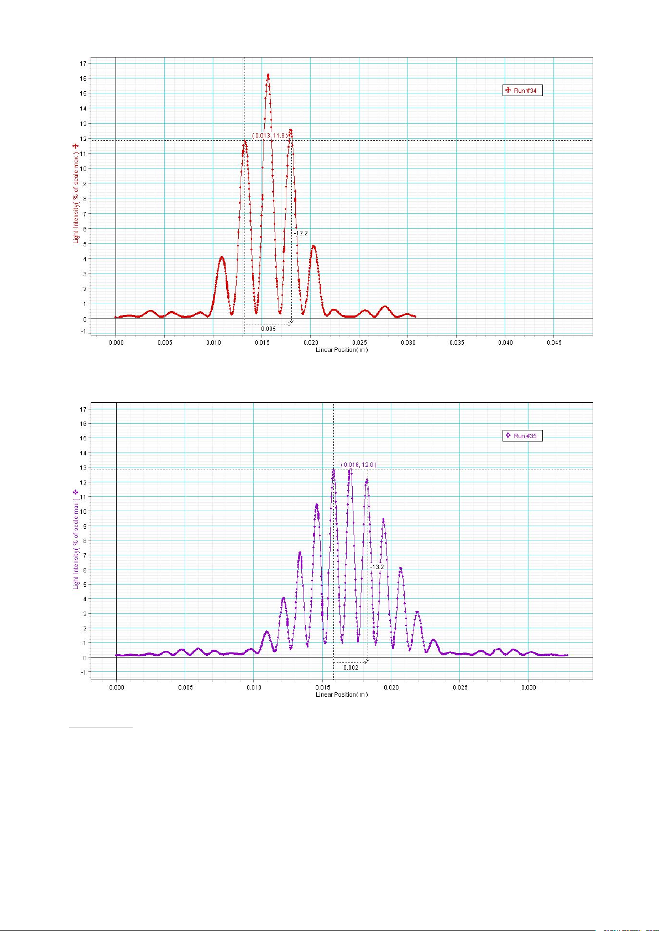Click purple symbol above bottom graph's Light Intensity label
The width and height of the screenshot is (659, 931).
coord(76,492)
